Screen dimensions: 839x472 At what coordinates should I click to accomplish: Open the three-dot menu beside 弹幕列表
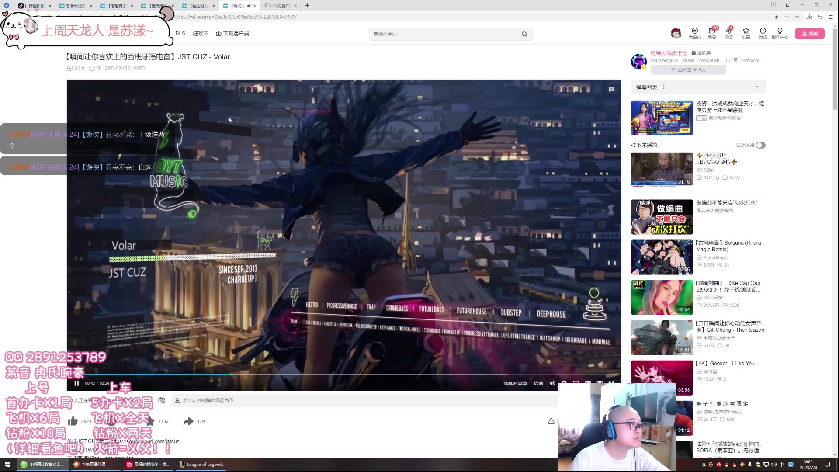664,87
